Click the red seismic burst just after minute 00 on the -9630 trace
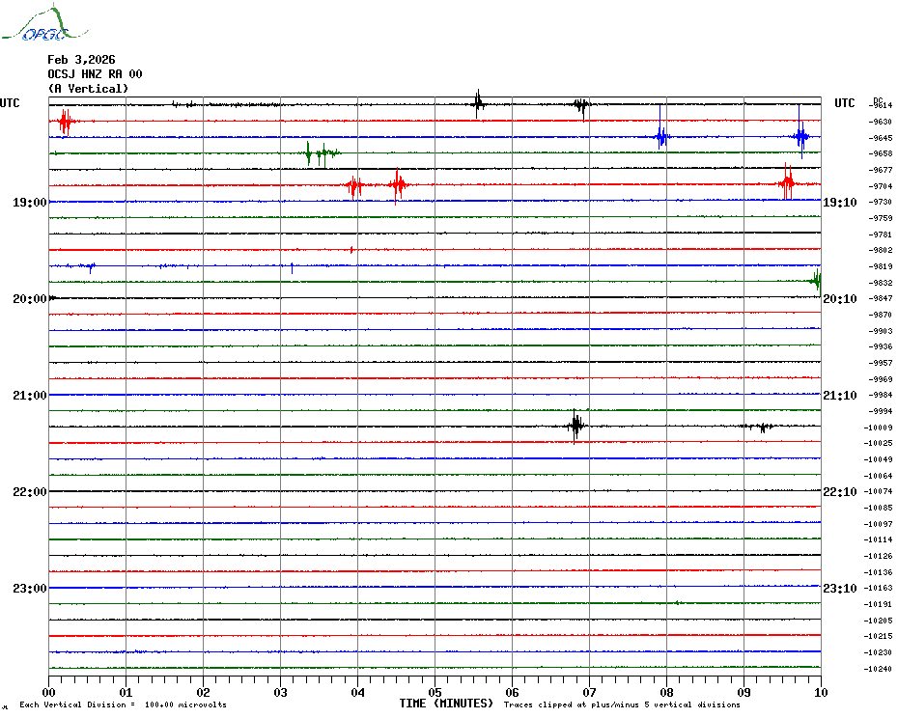Viewport: 898px width, 718px height. [x=66, y=122]
